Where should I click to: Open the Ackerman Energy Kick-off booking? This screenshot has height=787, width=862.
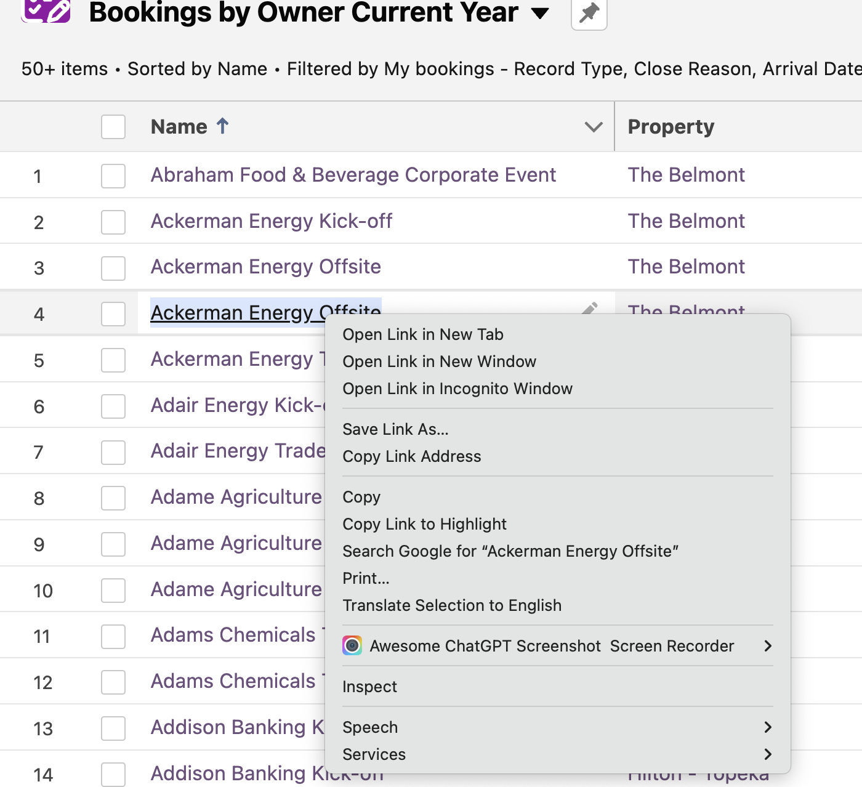tap(272, 221)
